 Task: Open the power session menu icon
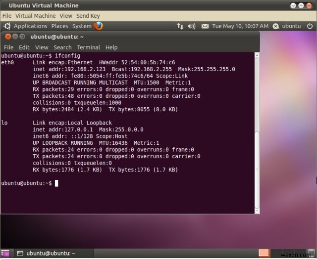(310, 26)
